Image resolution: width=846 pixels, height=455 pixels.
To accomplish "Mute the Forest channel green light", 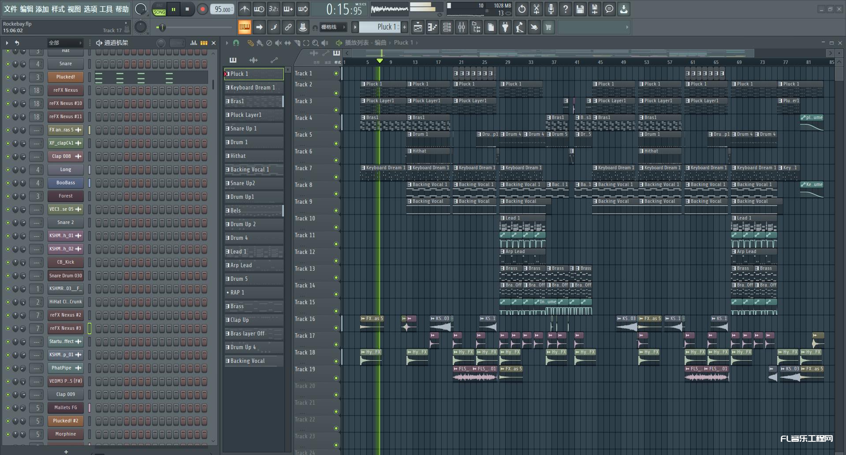I will pyautogui.click(x=7, y=196).
